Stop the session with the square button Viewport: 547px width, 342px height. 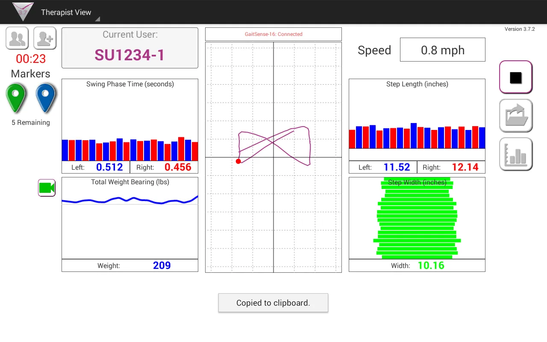[516, 77]
